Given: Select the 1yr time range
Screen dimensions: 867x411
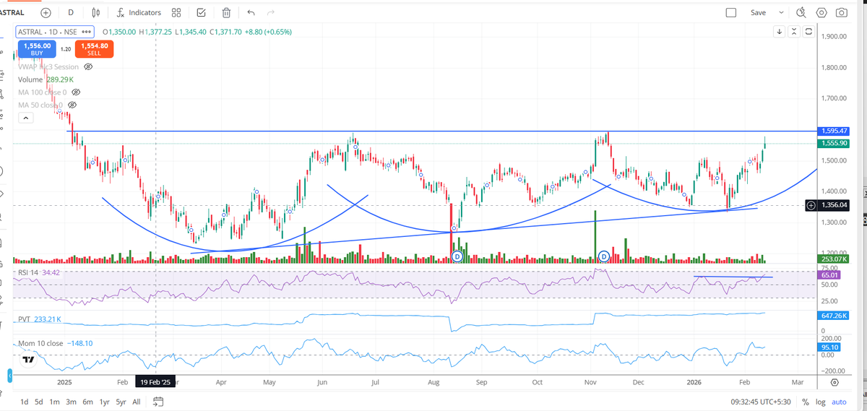Looking at the screenshot, I should (x=105, y=402).
